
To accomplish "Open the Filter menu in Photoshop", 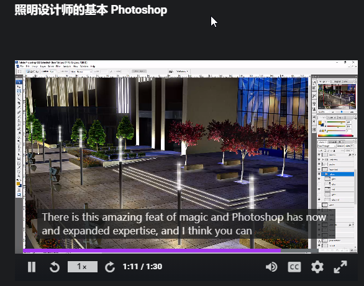I will (x=58, y=67).
